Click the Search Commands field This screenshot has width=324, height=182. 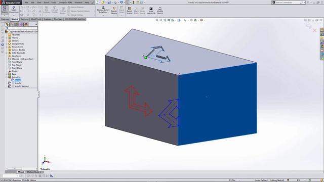288,3
